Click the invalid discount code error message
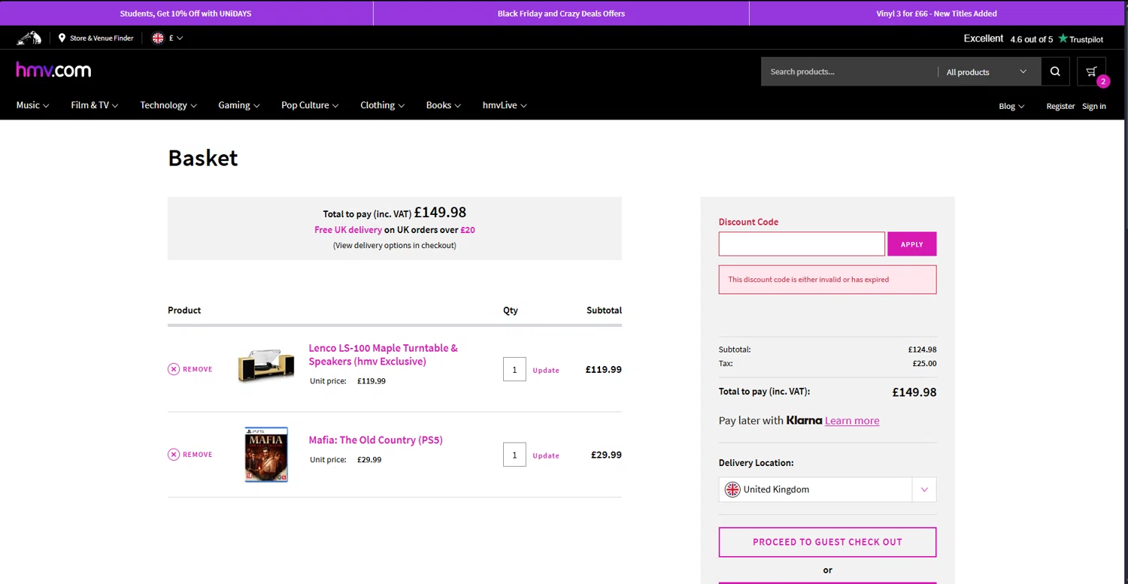Viewport: 1128px width, 584px height. pos(827,280)
